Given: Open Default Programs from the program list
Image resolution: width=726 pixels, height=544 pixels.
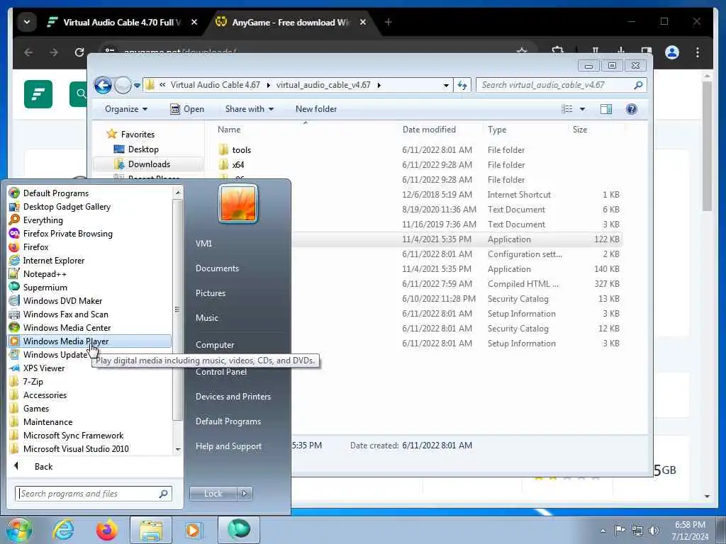Looking at the screenshot, I should [x=55, y=193].
